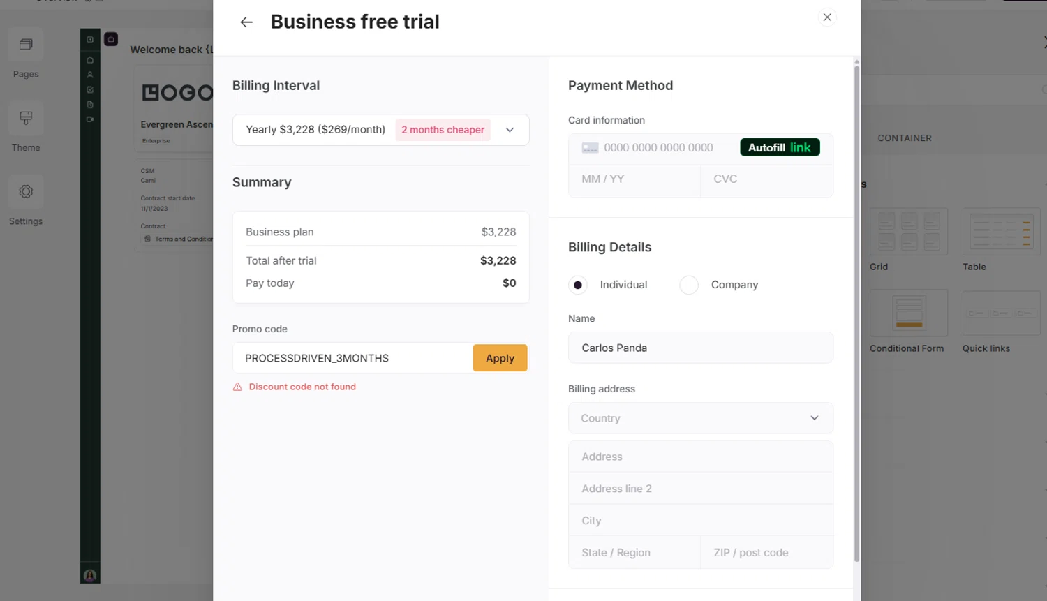Click the Discount code not found message
Screen dimensions: 1047x601
(x=302, y=387)
